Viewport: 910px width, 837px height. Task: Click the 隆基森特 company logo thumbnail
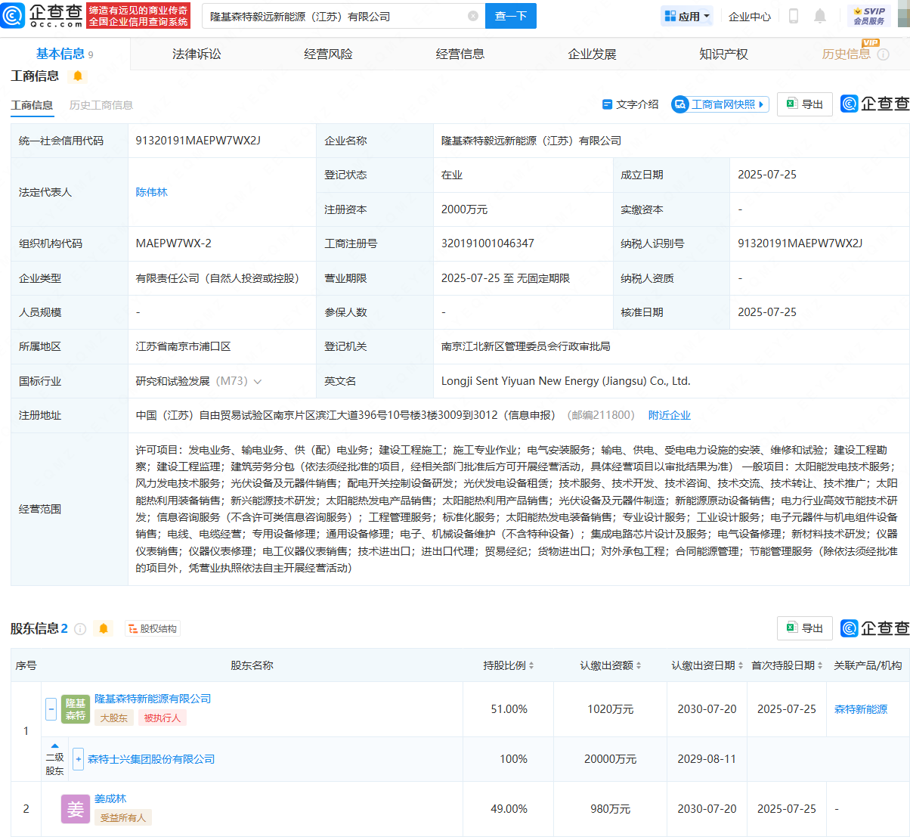click(x=76, y=709)
